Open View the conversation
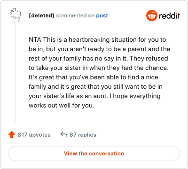The height and width of the screenshot is (169, 188). point(94,154)
